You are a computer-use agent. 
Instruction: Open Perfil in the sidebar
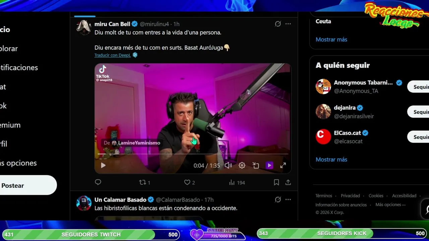tap(4, 144)
